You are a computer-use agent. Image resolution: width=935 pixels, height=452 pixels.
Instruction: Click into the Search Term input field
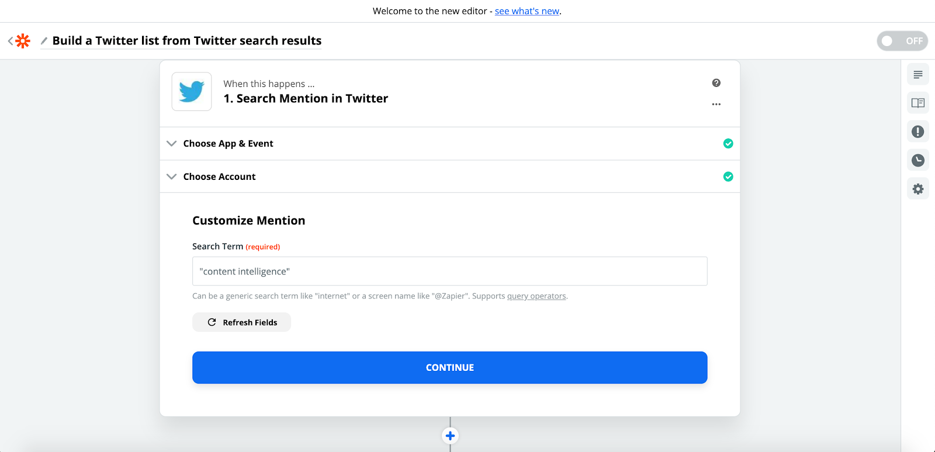[450, 272]
